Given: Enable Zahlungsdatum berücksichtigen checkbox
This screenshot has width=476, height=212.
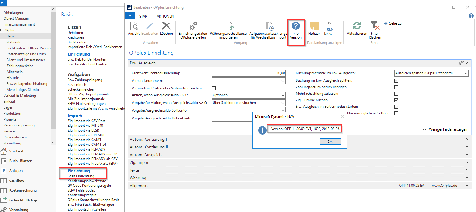Looking at the screenshot, I should point(396,87).
